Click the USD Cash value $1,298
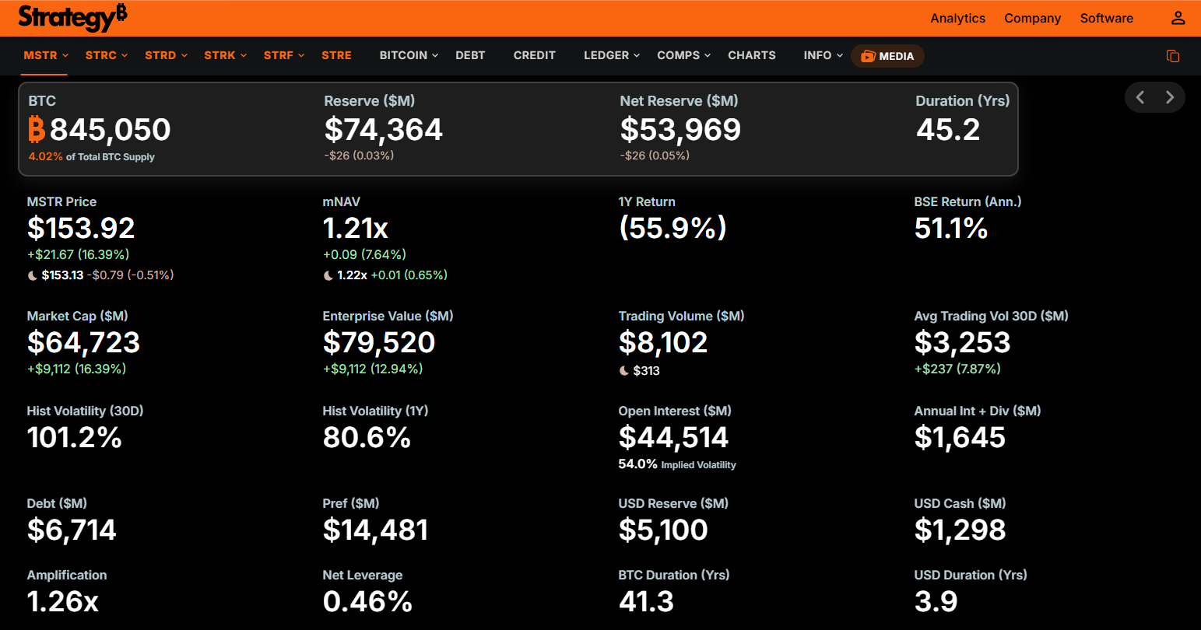 [960, 530]
